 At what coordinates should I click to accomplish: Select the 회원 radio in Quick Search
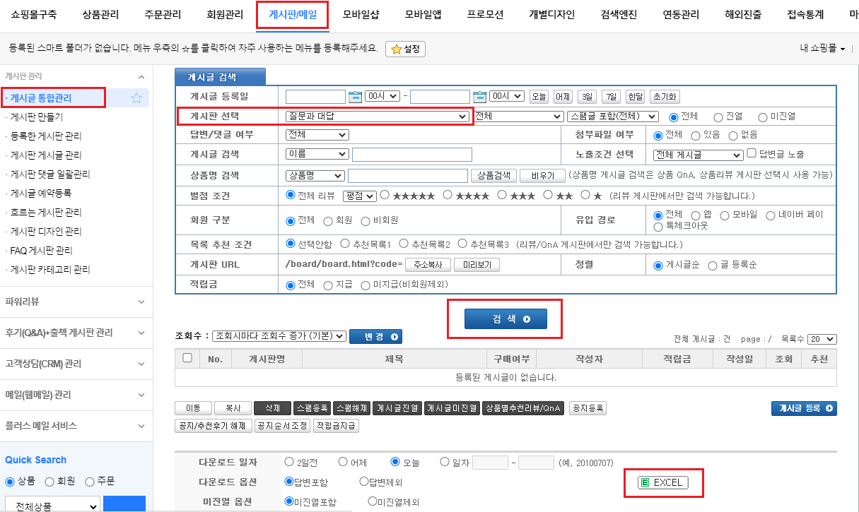pyautogui.click(x=50, y=482)
